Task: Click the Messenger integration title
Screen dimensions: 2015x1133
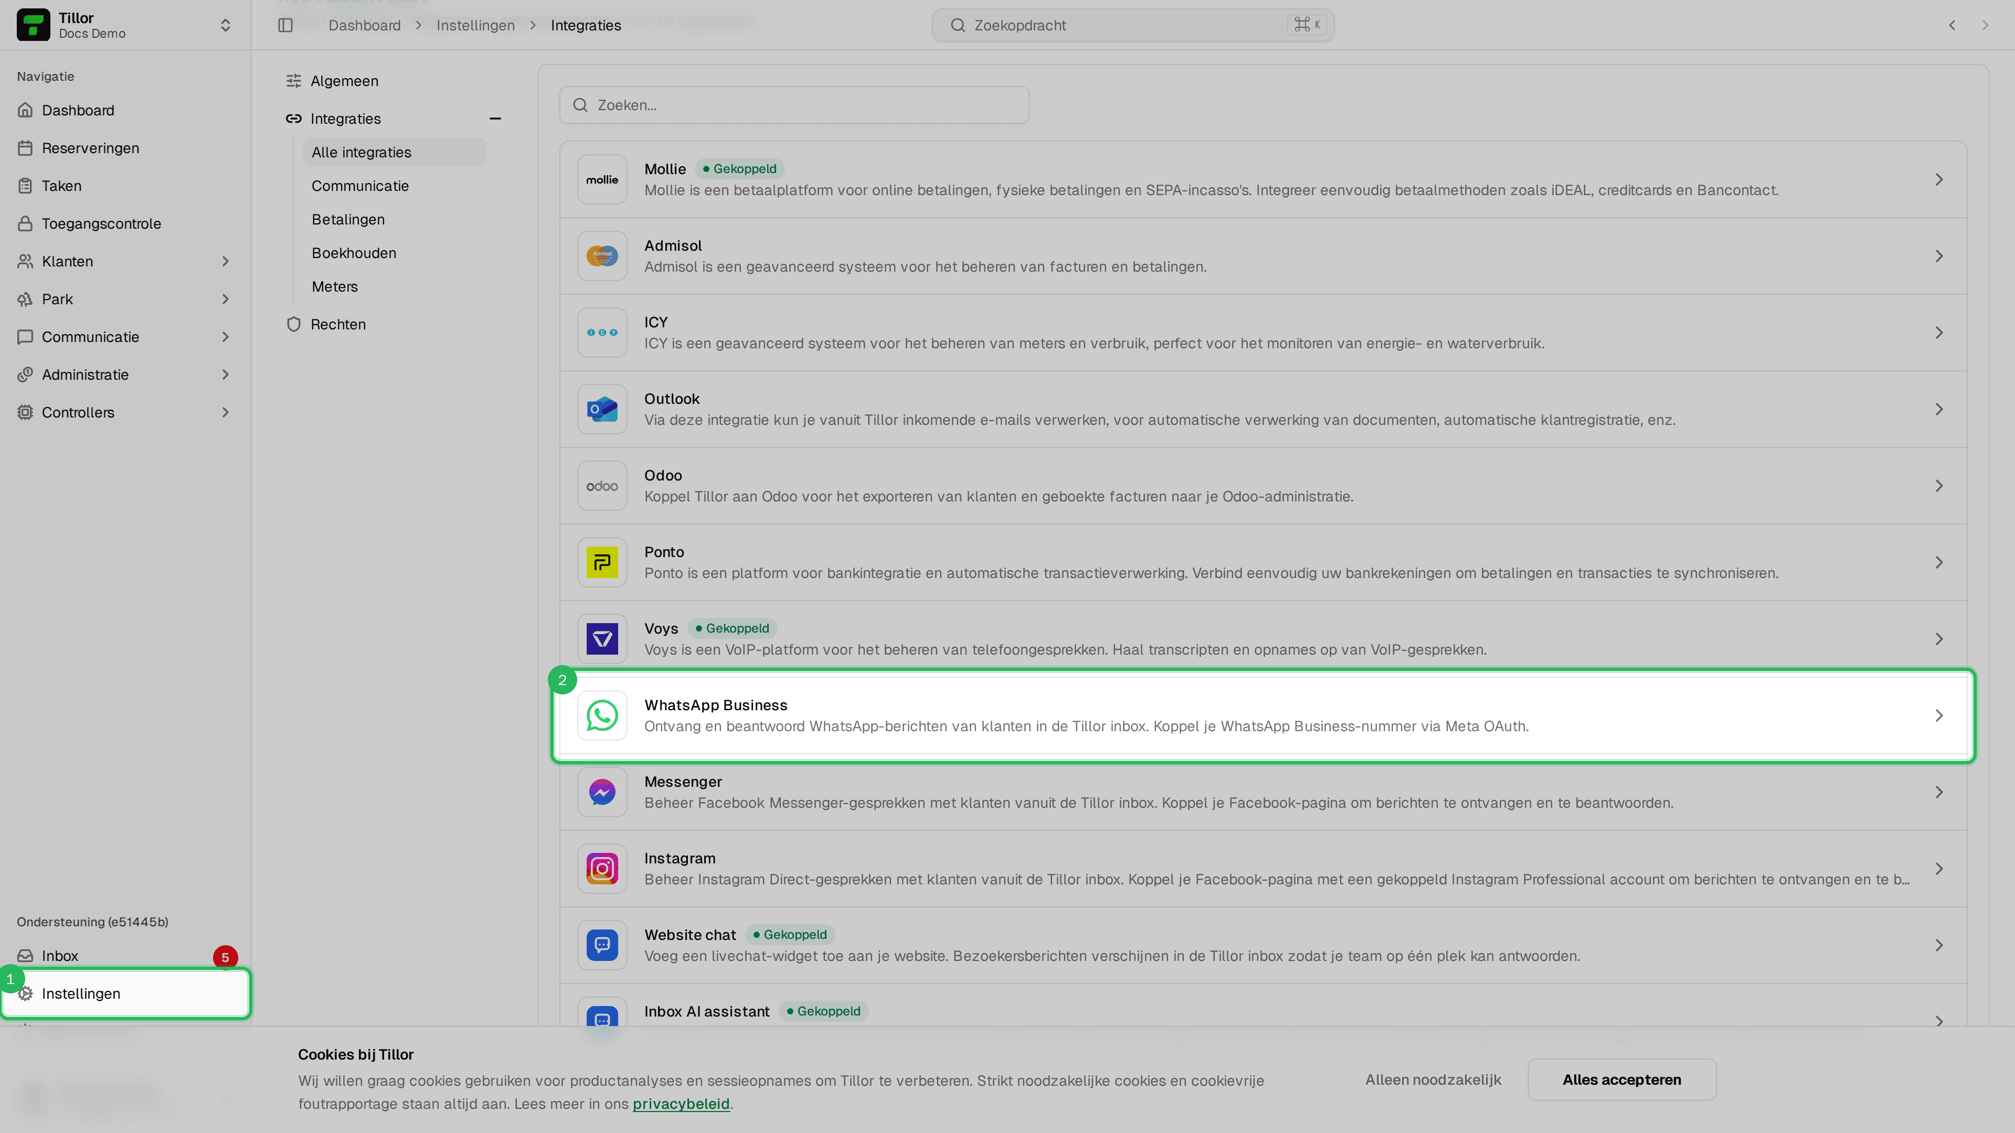Action: coord(683,781)
